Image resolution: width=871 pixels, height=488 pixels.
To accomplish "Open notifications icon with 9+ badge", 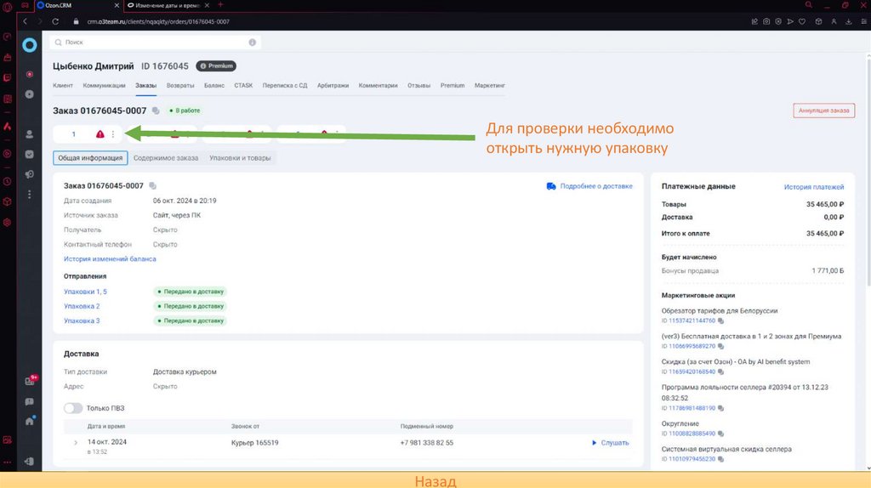I will click(30, 381).
